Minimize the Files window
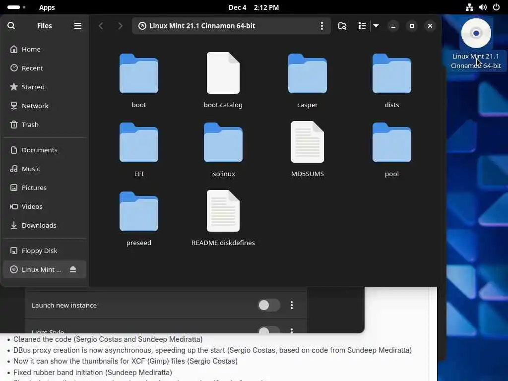 coord(393,26)
